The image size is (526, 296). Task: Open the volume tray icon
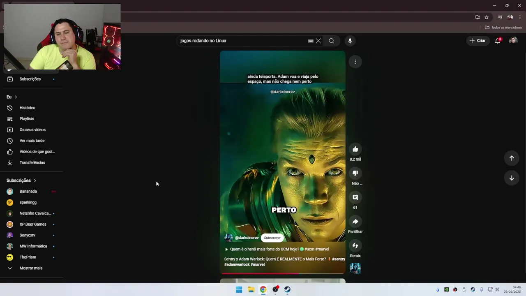(x=497, y=289)
